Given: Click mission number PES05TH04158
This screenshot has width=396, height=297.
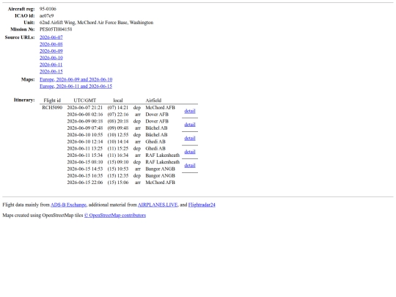Looking at the screenshot, I should pos(56,29).
